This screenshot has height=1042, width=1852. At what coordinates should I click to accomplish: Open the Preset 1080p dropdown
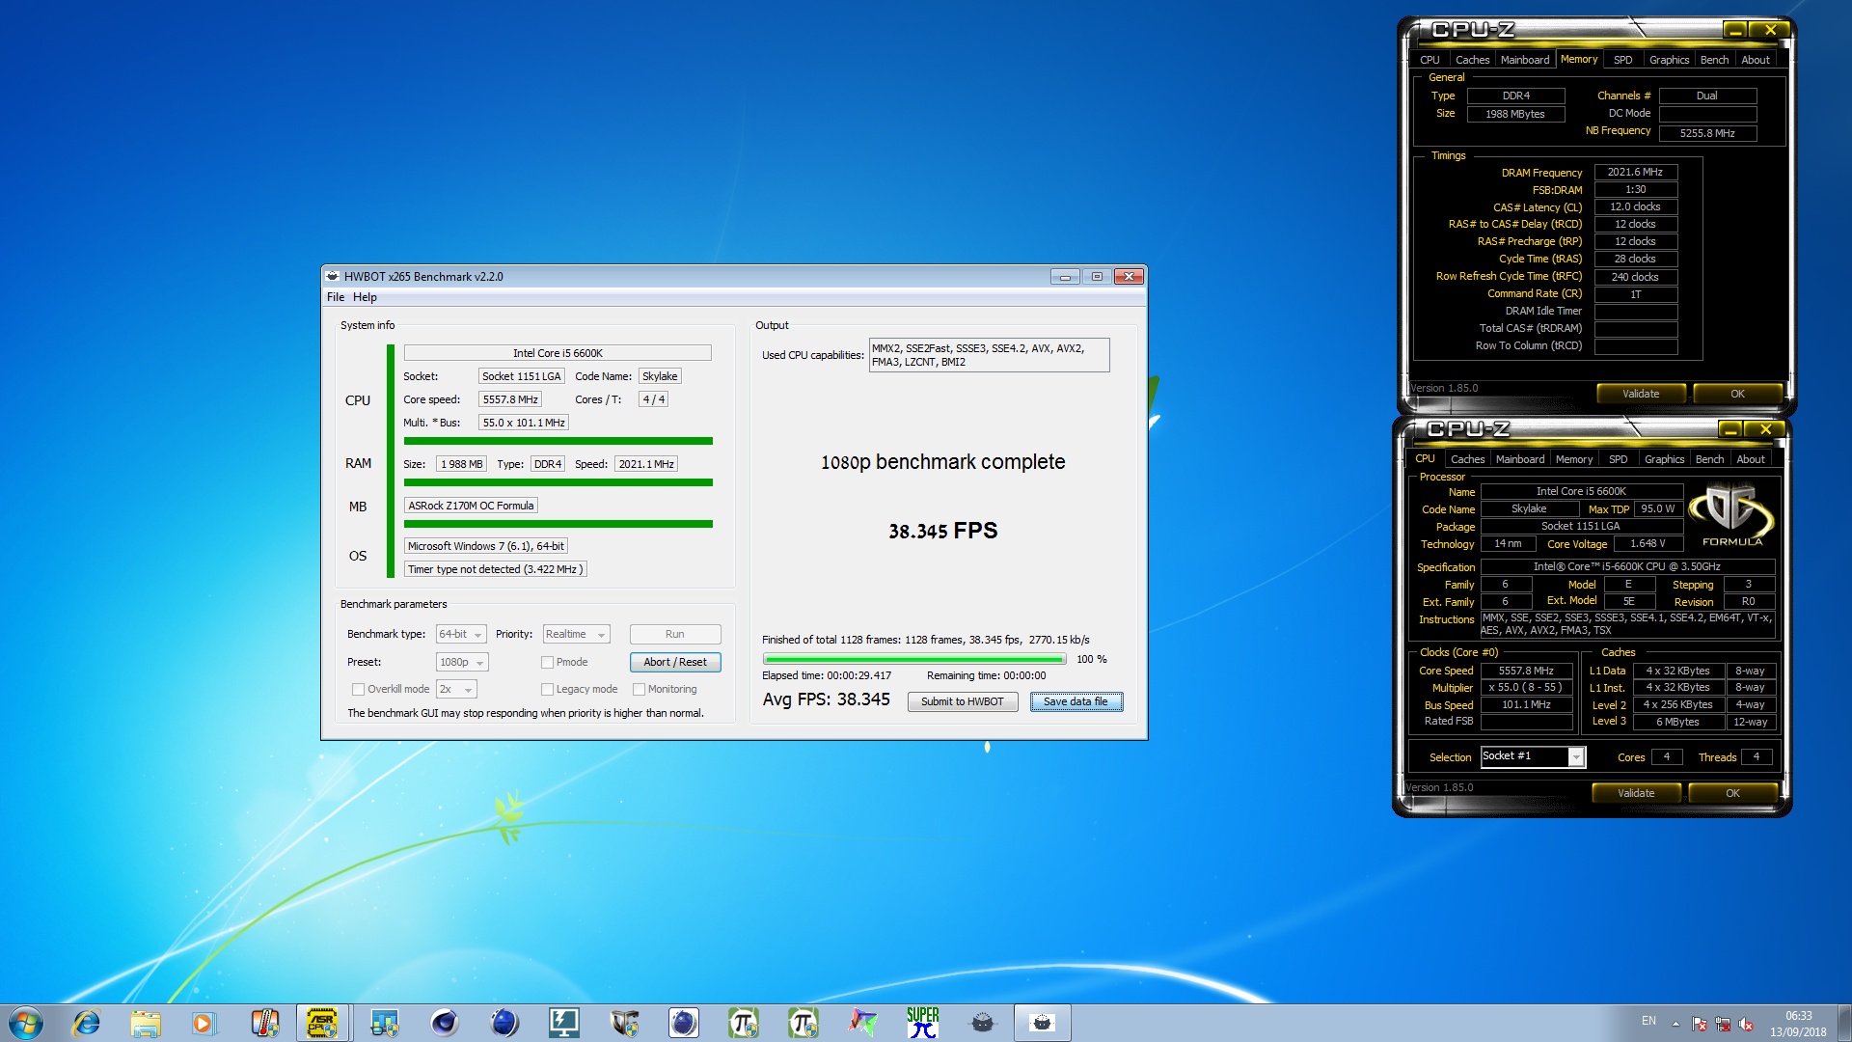click(x=462, y=662)
